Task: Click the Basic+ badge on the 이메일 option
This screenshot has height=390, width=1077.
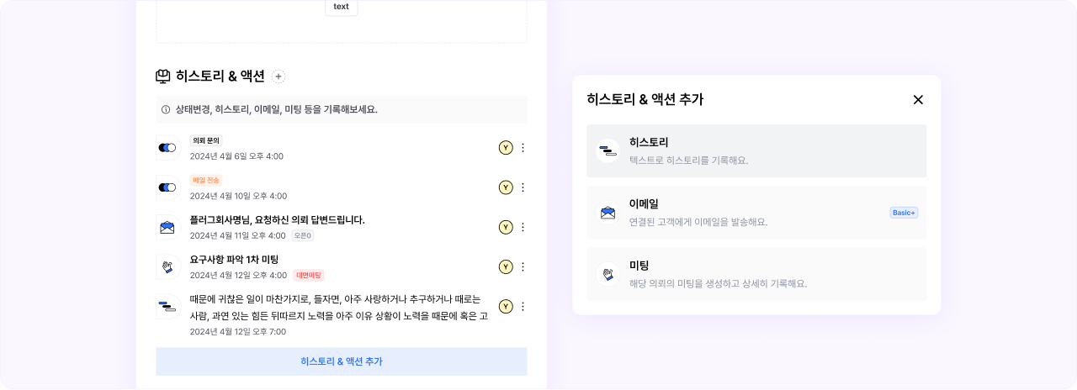Action: click(904, 213)
